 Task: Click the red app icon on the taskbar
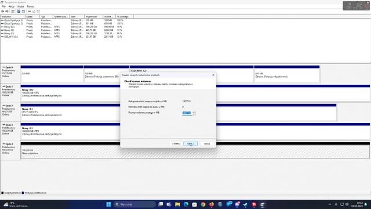click(x=254, y=204)
